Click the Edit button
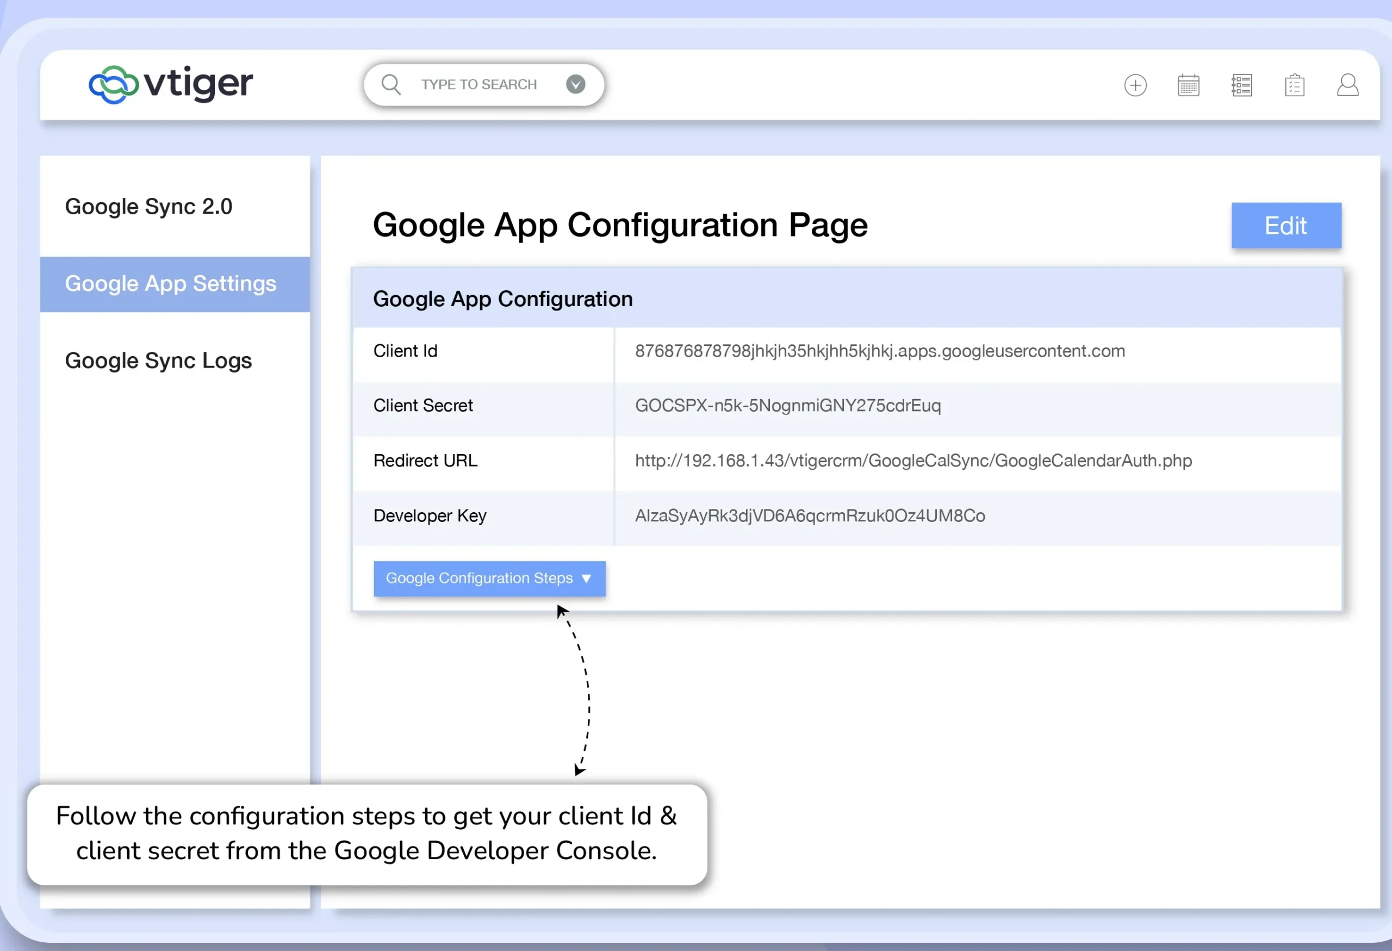Screen dimensions: 1392x951 (1285, 226)
